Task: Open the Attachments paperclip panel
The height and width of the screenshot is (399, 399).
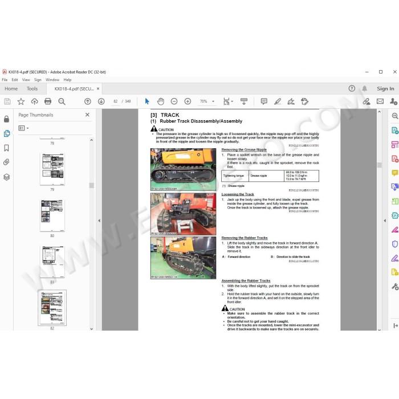Action: click(7, 162)
